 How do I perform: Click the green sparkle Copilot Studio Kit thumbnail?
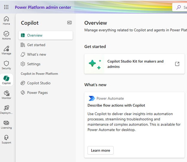click(94, 64)
